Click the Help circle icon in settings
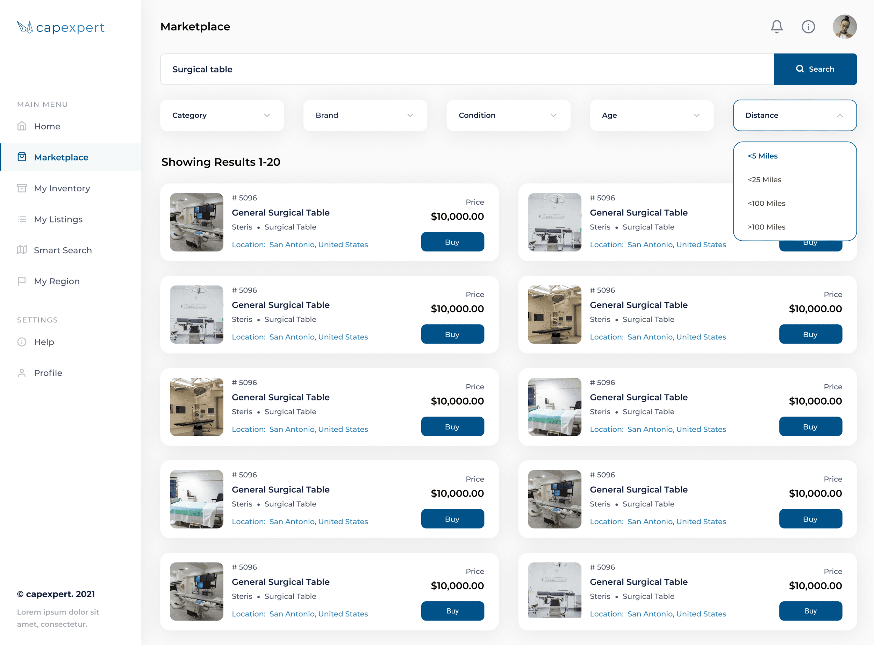 22,342
